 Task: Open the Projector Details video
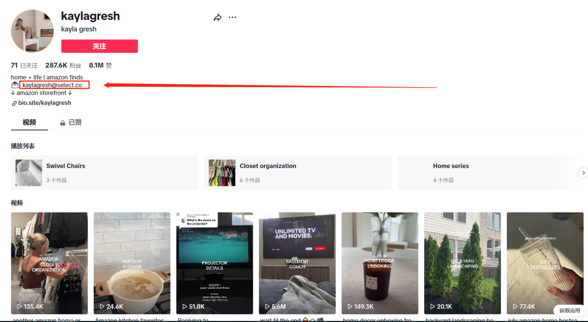click(x=215, y=263)
